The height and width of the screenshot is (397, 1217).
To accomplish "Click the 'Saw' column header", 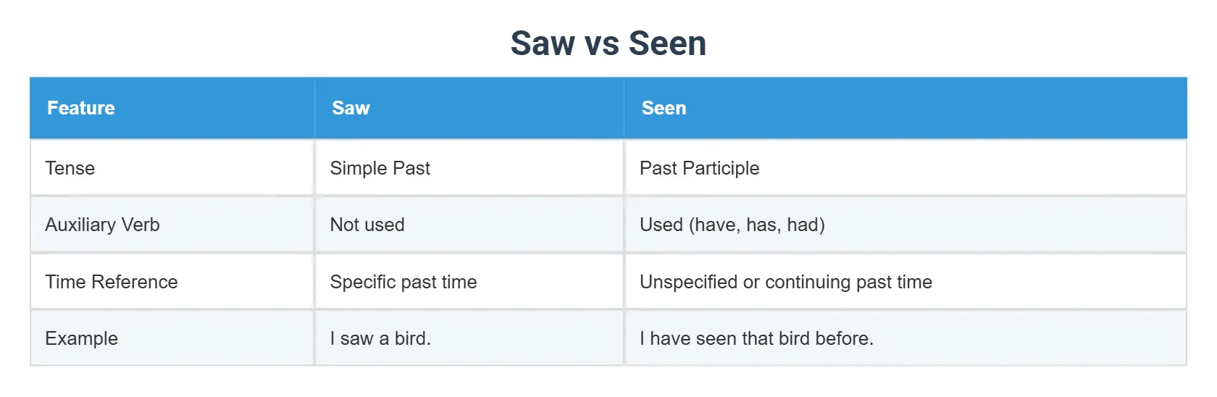I will 351,108.
